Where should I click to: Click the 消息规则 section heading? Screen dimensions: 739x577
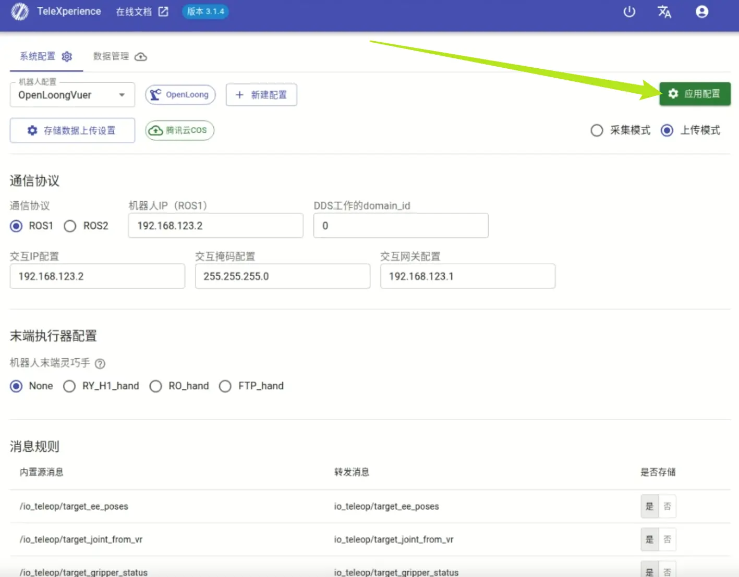click(34, 447)
